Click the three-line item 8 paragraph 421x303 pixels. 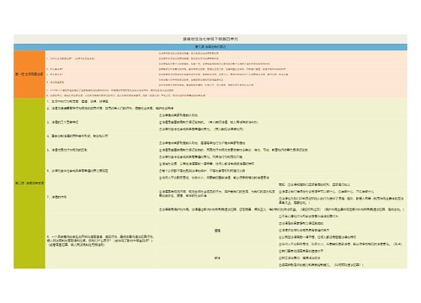[100, 241]
